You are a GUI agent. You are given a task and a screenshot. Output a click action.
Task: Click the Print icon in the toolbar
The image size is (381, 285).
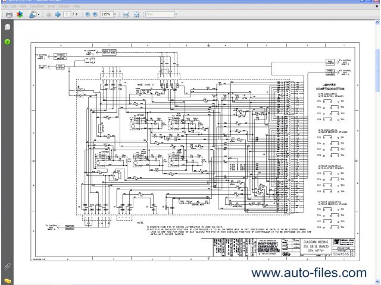pyautogui.click(x=8, y=13)
